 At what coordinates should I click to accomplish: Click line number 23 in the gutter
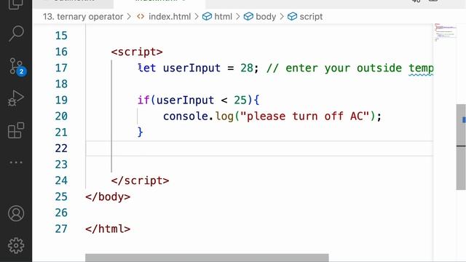61,164
